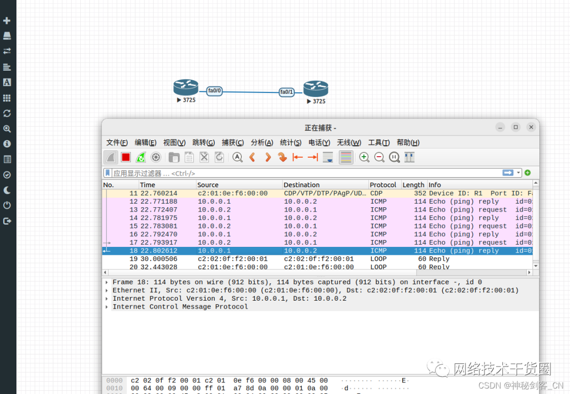
Task: Sort by the Protocol column header
Action: [385, 185]
